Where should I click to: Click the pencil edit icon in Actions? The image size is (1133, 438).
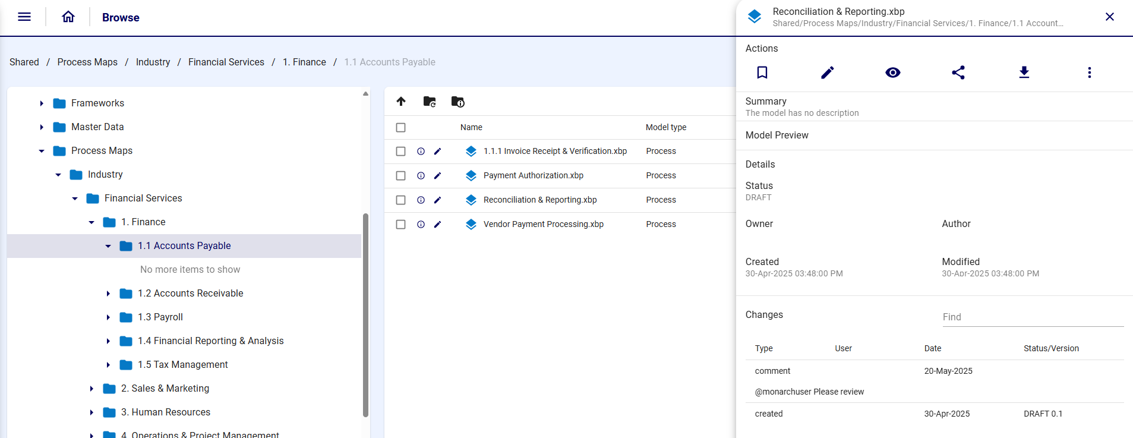tap(828, 73)
